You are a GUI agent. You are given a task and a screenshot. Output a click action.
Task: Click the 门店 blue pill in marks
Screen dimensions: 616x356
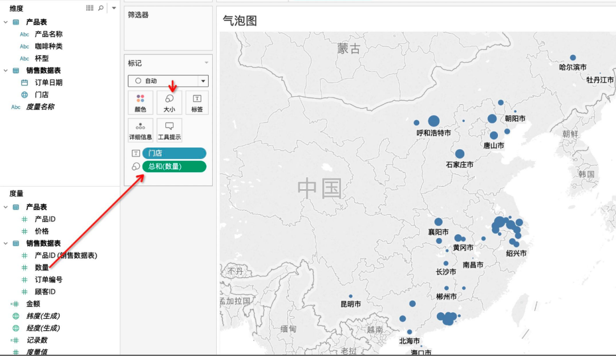click(x=173, y=153)
